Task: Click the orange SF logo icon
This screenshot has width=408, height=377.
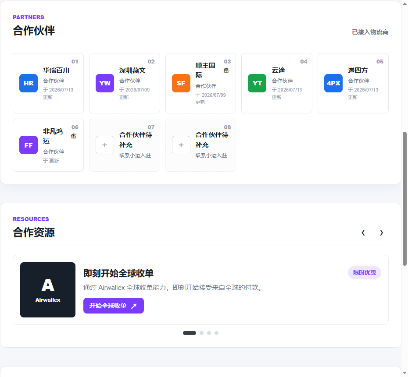Action: [181, 83]
